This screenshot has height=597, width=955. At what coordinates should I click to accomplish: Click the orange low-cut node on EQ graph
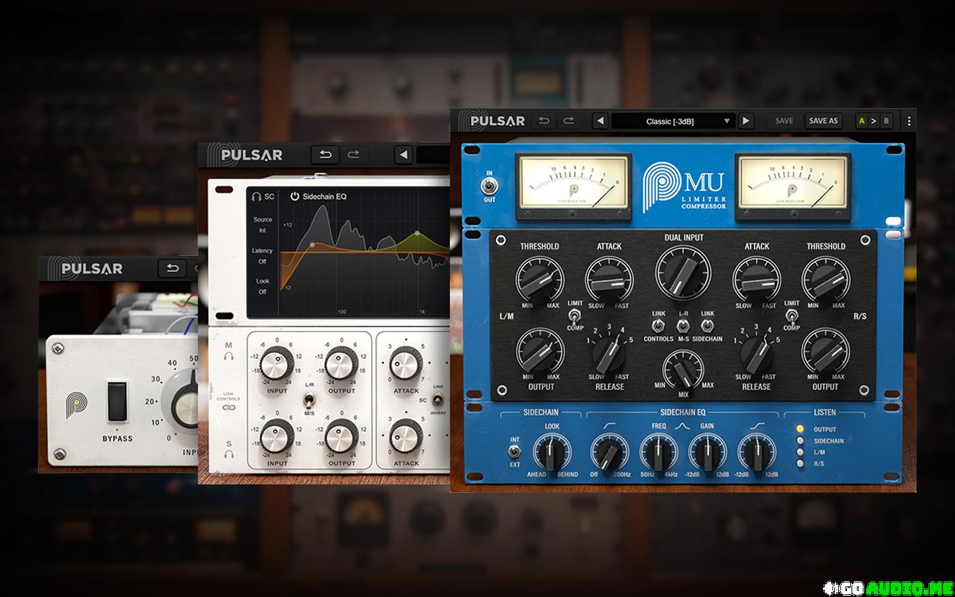[313, 245]
